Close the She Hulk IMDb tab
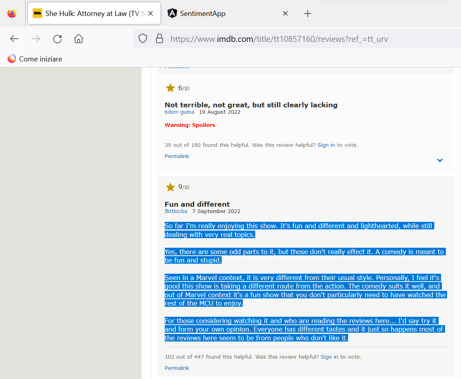 click(x=150, y=14)
